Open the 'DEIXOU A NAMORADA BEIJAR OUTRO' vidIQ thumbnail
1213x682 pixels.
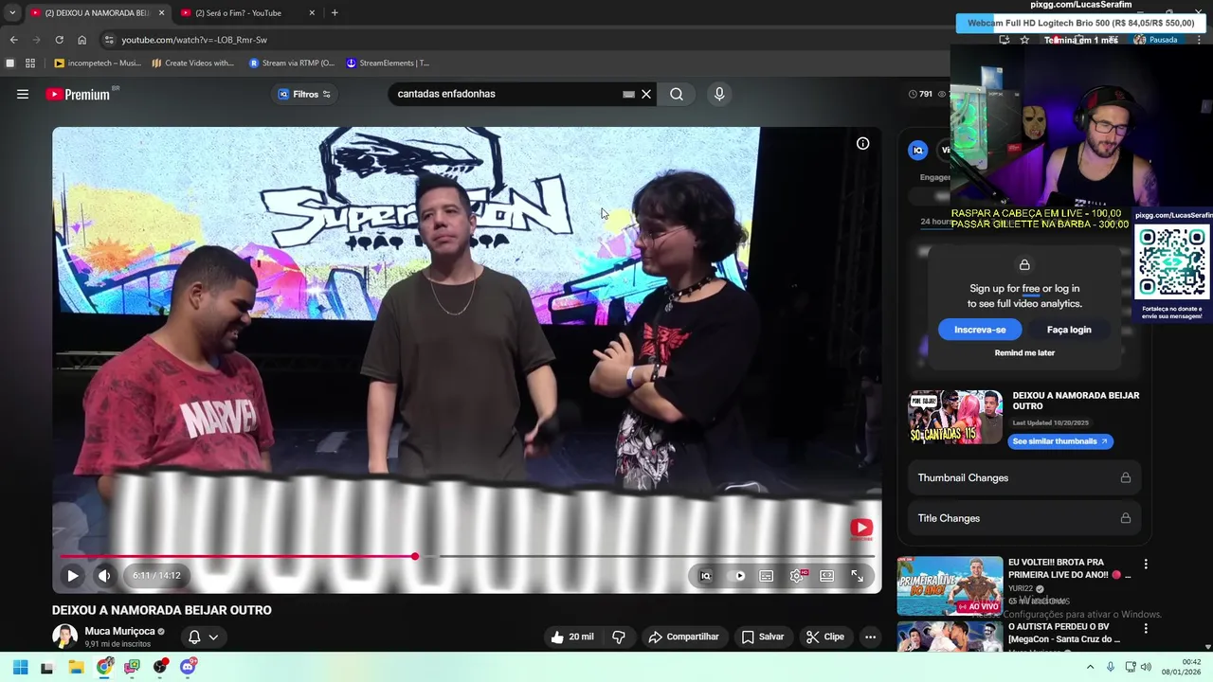point(955,417)
